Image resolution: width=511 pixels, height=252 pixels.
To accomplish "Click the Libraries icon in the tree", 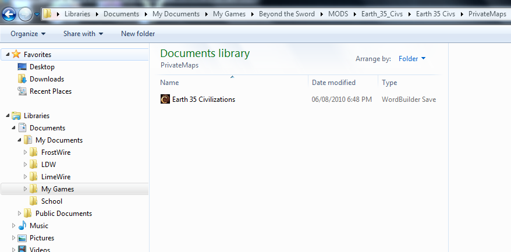I will pyautogui.click(x=16, y=116).
